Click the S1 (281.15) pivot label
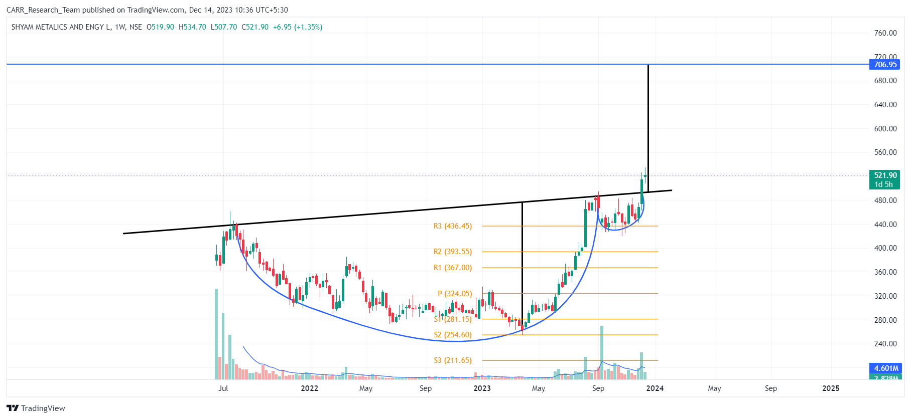The width and height of the screenshot is (911, 419). coord(453,319)
